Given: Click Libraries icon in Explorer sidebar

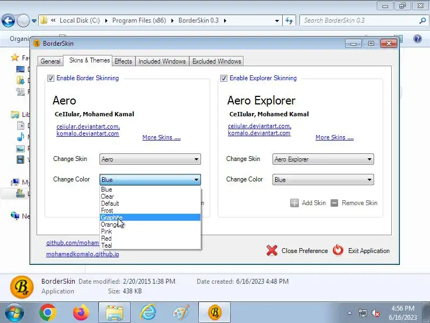Looking at the screenshot, I should click(15, 114).
